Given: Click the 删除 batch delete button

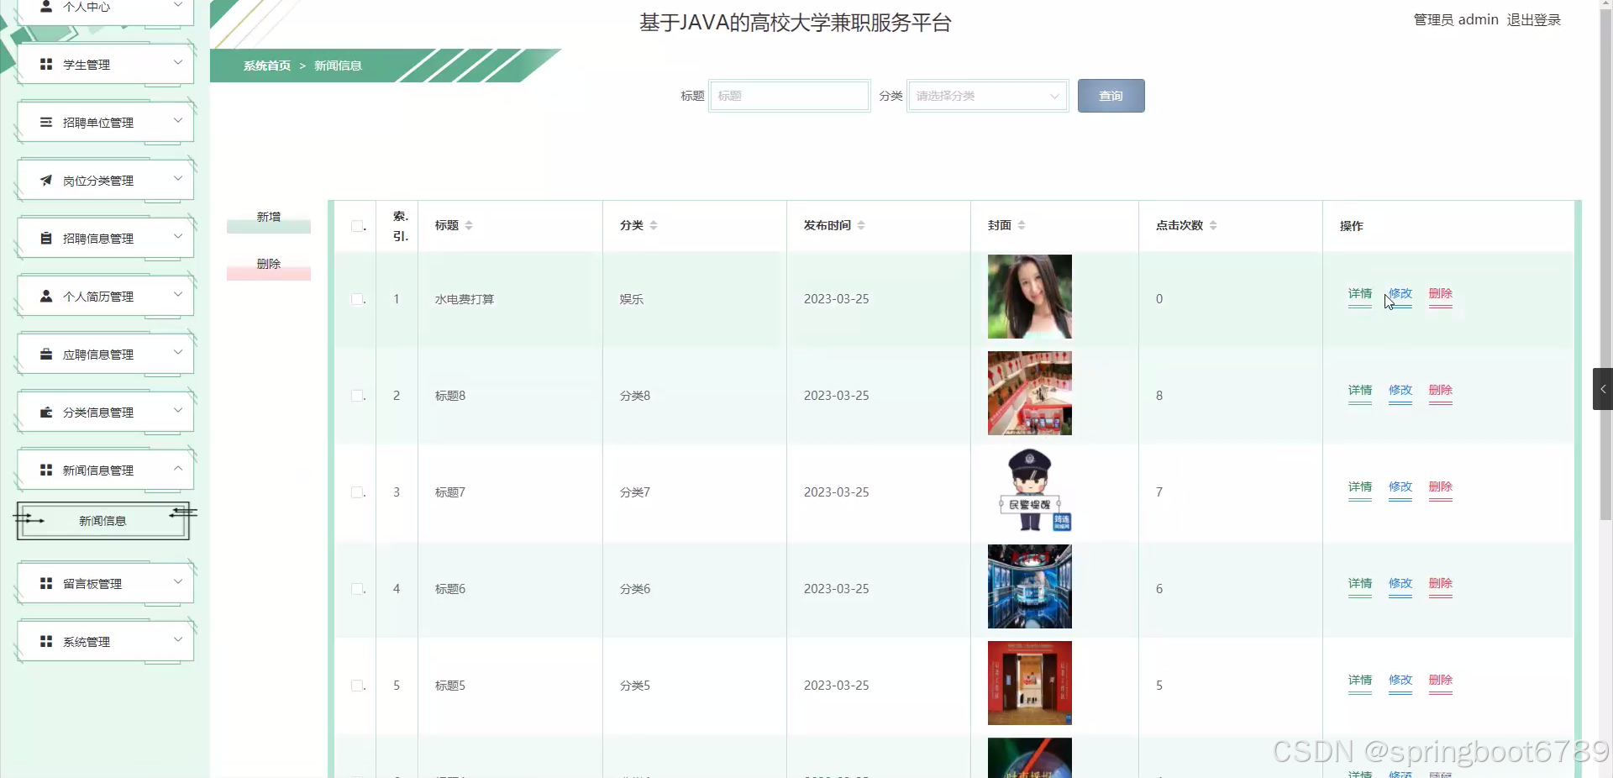Looking at the screenshot, I should tap(269, 266).
